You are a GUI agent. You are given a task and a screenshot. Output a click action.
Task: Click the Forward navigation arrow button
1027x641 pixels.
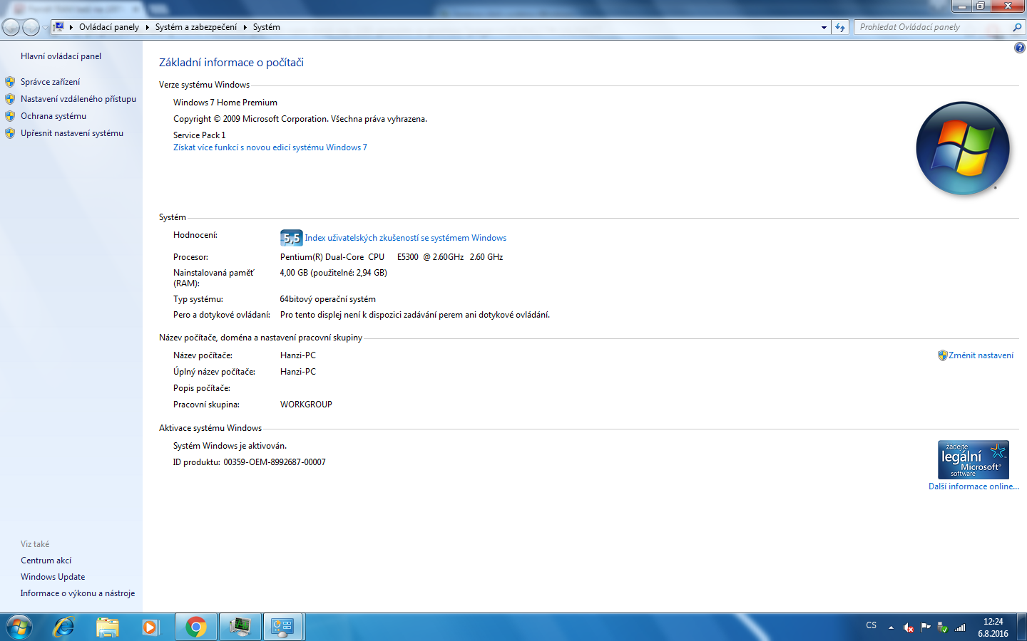pos(31,27)
